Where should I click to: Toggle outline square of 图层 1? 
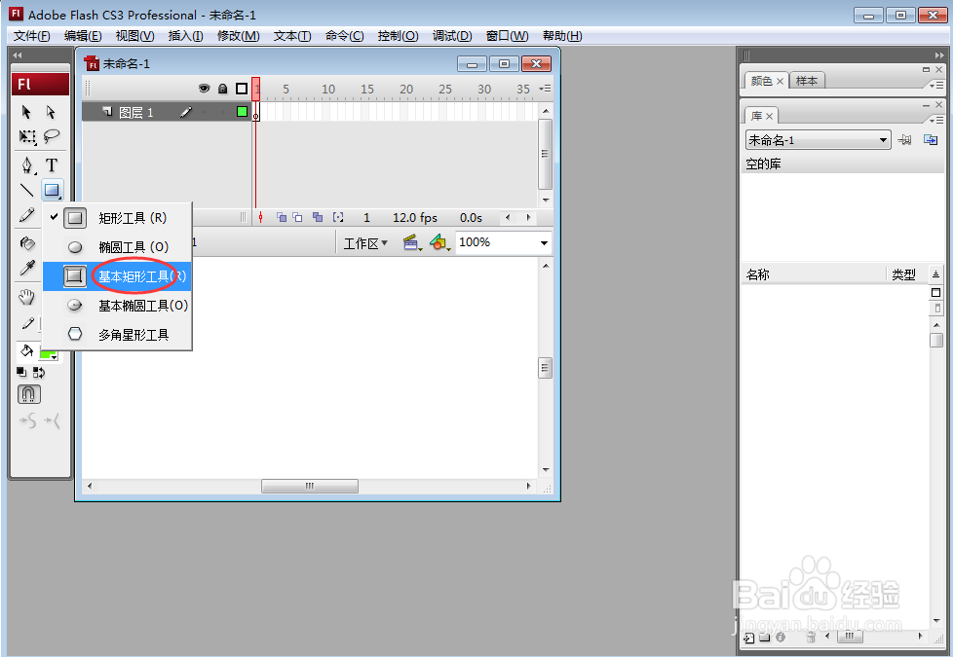tap(242, 112)
